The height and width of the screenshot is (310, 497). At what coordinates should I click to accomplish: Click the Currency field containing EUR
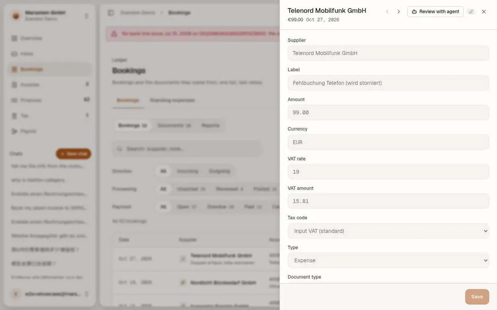click(388, 142)
